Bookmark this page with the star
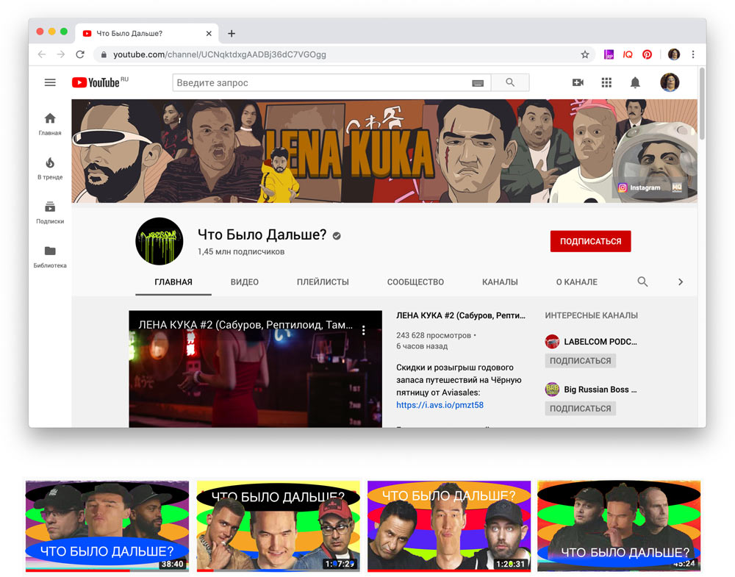 coord(585,54)
